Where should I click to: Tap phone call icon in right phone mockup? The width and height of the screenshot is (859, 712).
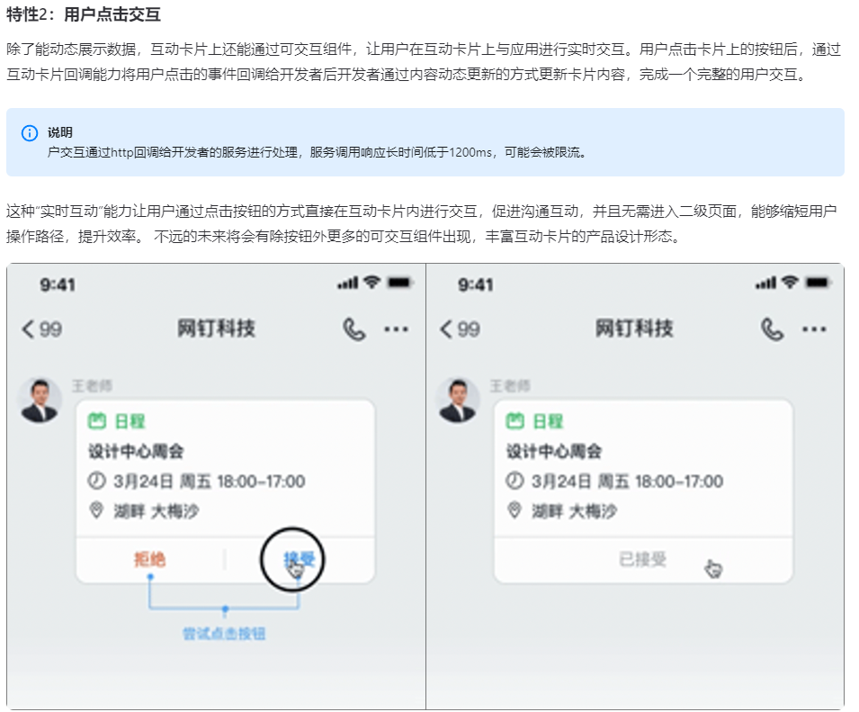pos(772,329)
